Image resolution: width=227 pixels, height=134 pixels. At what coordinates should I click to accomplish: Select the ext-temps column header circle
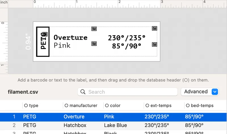pos(147,105)
